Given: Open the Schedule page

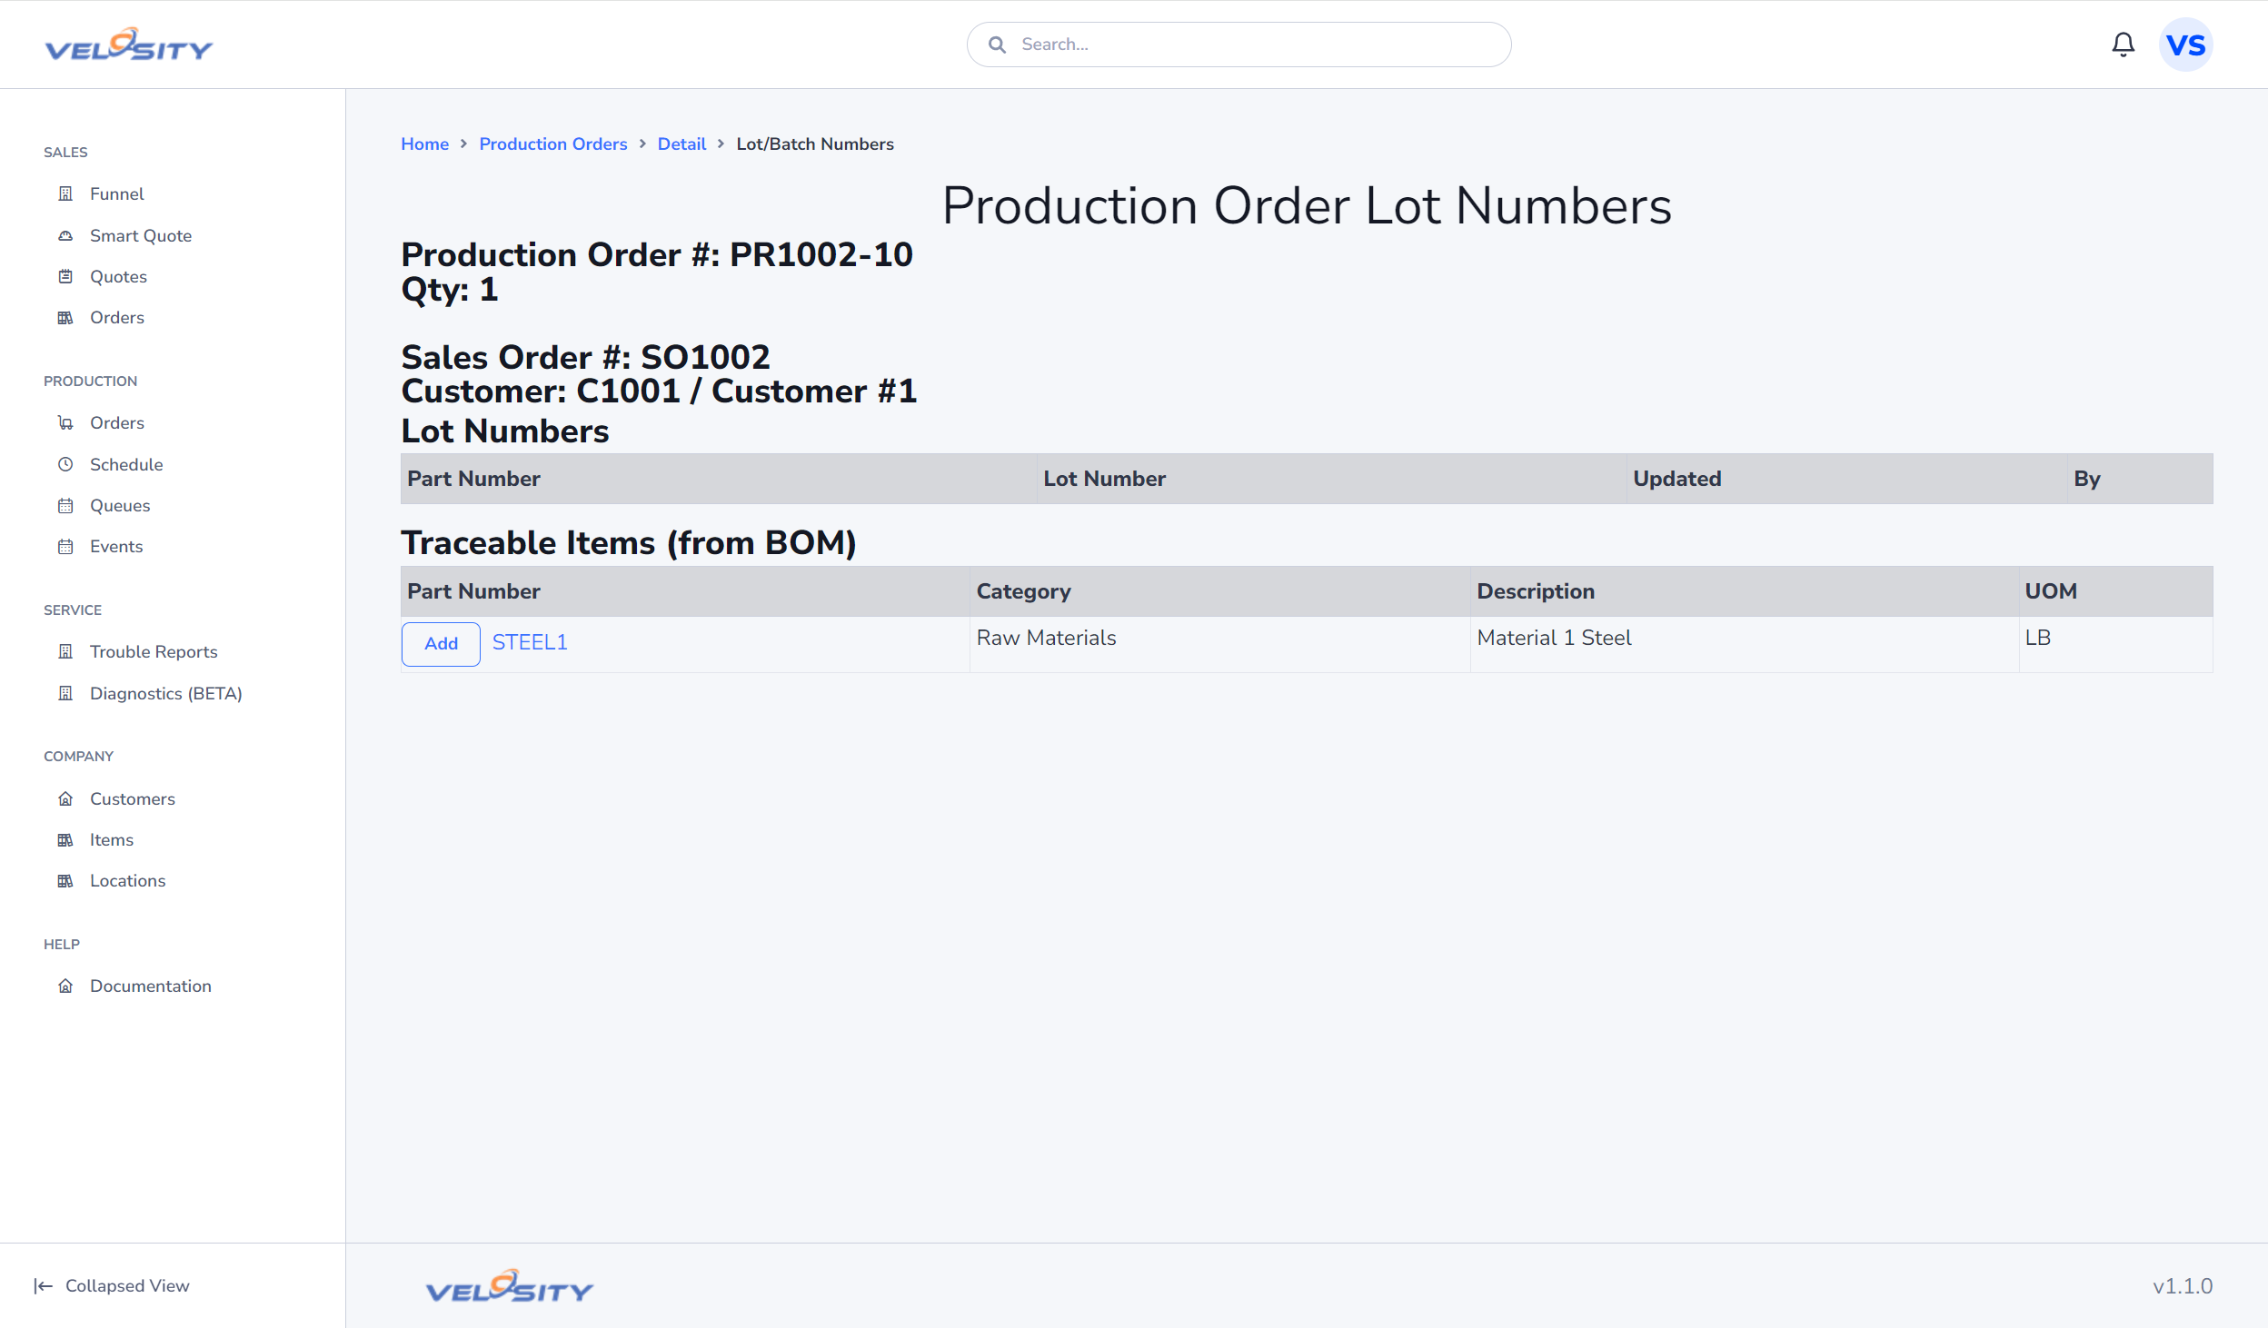Looking at the screenshot, I should pyautogui.click(x=126, y=464).
